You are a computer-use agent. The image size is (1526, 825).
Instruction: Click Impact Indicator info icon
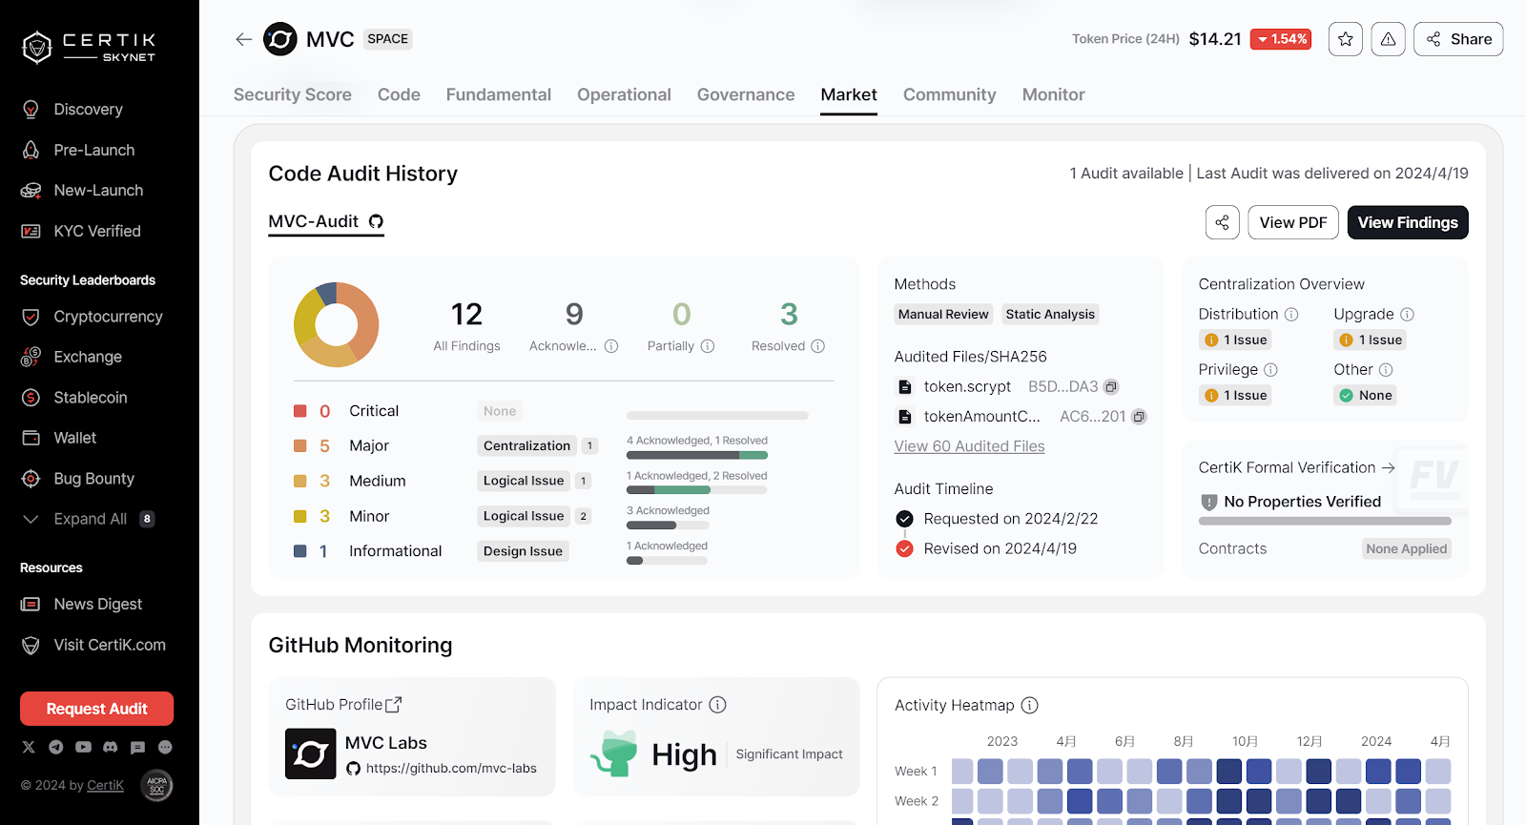point(718,705)
